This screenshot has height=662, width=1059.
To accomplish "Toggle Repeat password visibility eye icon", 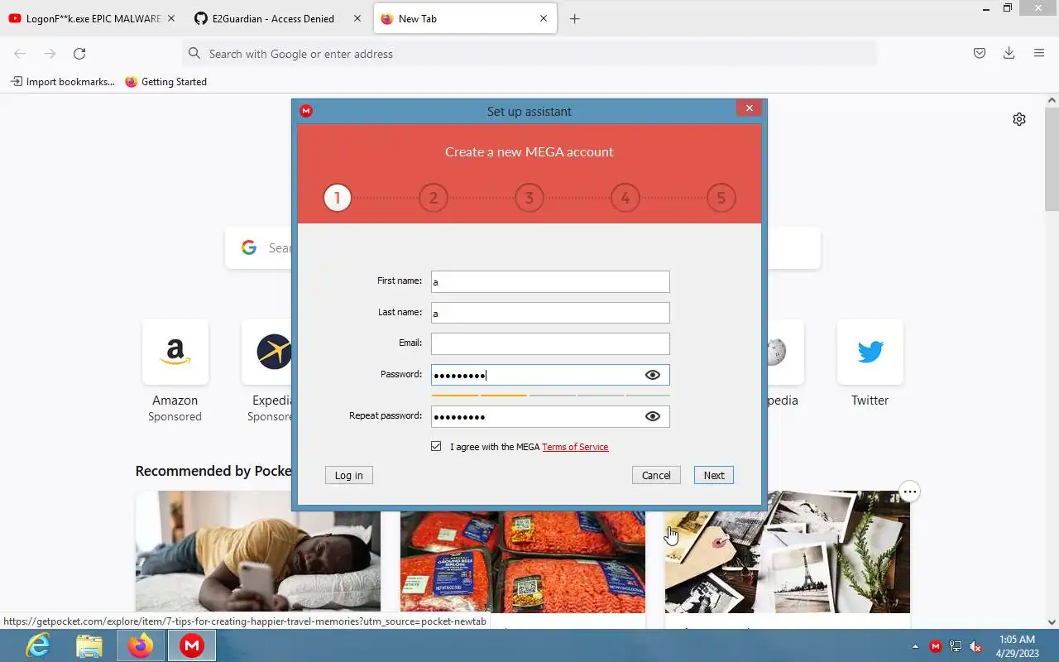I will point(653,416).
